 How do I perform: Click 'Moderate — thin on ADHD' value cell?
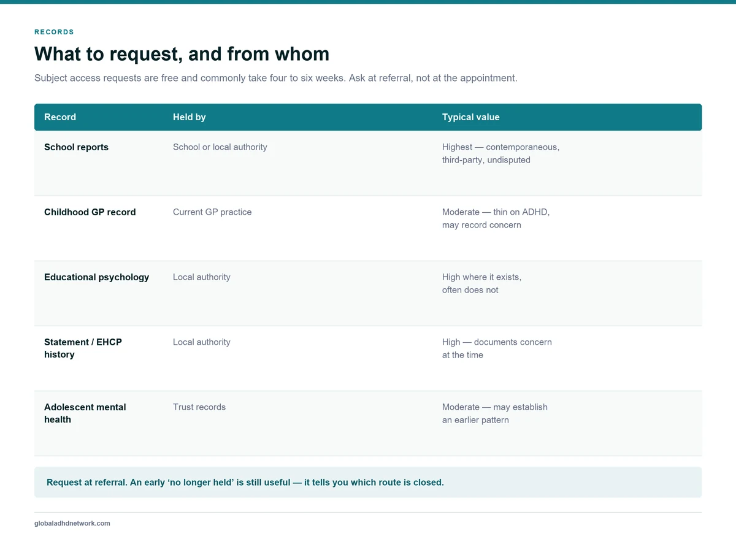pyautogui.click(x=496, y=218)
